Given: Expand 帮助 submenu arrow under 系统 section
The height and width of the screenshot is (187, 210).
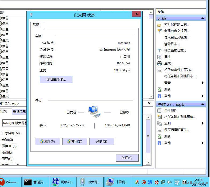Looking at the screenshot, I should (203, 96).
